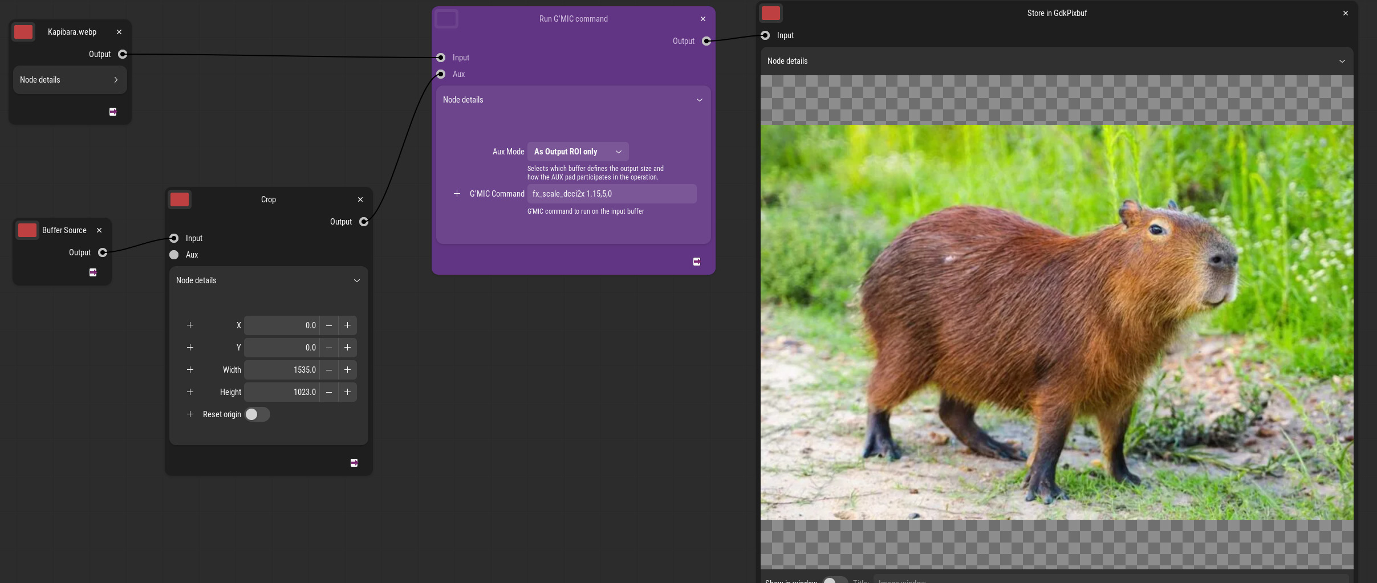Click the export arrow icon on Crop node

(x=354, y=463)
